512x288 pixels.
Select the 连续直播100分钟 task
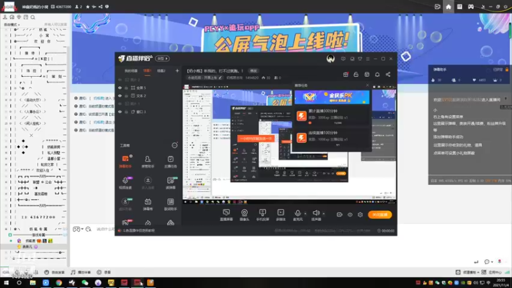(332, 138)
